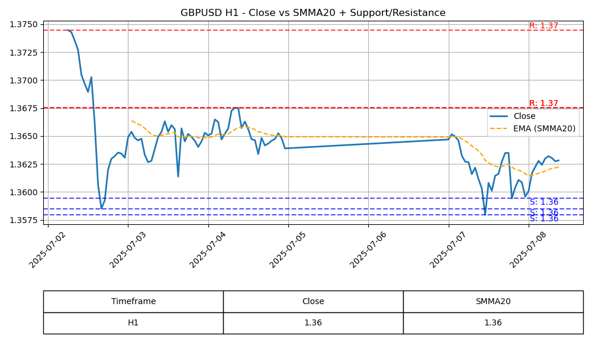
Task: Select the 2025-07-03 date label on x-axis
Action: click(128, 249)
